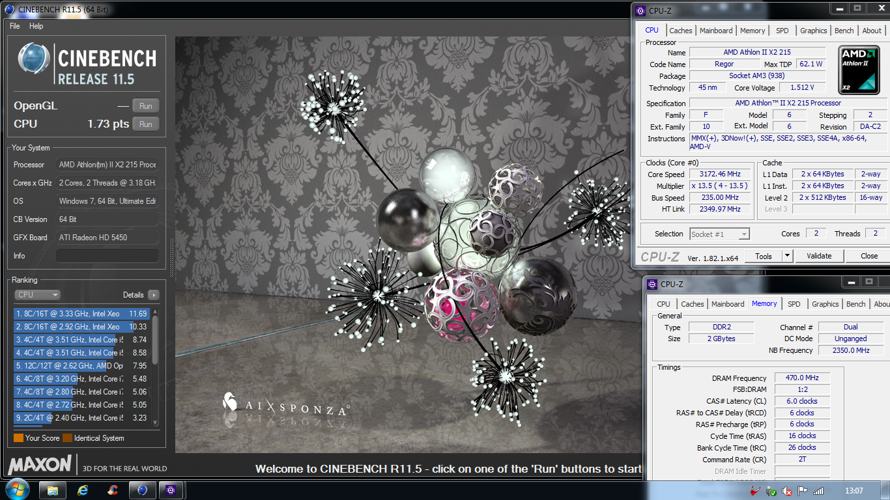Run the CPU benchmark

[146, 124]
